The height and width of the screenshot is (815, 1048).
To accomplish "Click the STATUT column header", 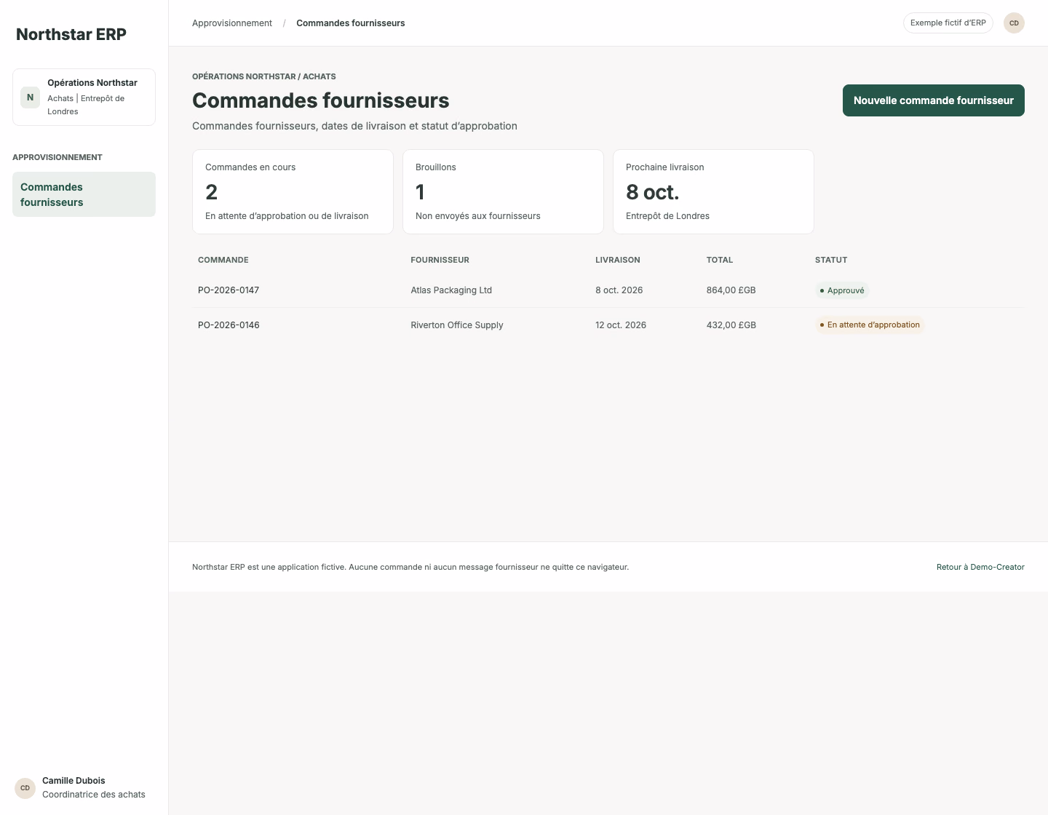I will coord(831,260).
